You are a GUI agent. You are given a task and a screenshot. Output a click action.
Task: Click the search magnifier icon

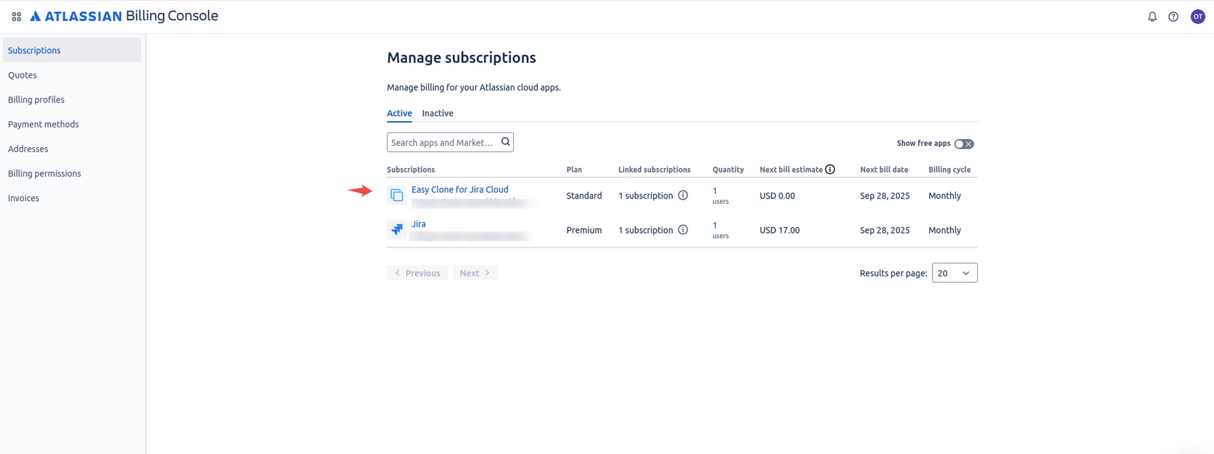[x=505, y=142]
